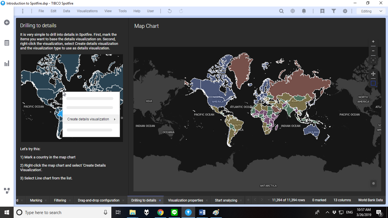The image size is (388, 218).
Task: Click the Windows Start button
Action: coord(7,212)
